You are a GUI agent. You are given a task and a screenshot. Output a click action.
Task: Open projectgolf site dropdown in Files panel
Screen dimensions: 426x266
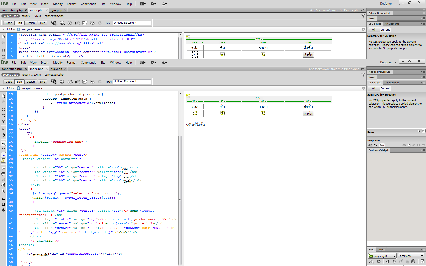tap(382, 256)
